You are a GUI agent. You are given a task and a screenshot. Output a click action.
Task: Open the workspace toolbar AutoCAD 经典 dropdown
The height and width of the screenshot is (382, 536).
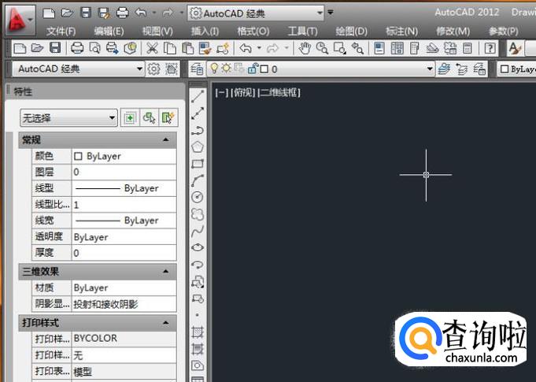(x=79, y=69)
